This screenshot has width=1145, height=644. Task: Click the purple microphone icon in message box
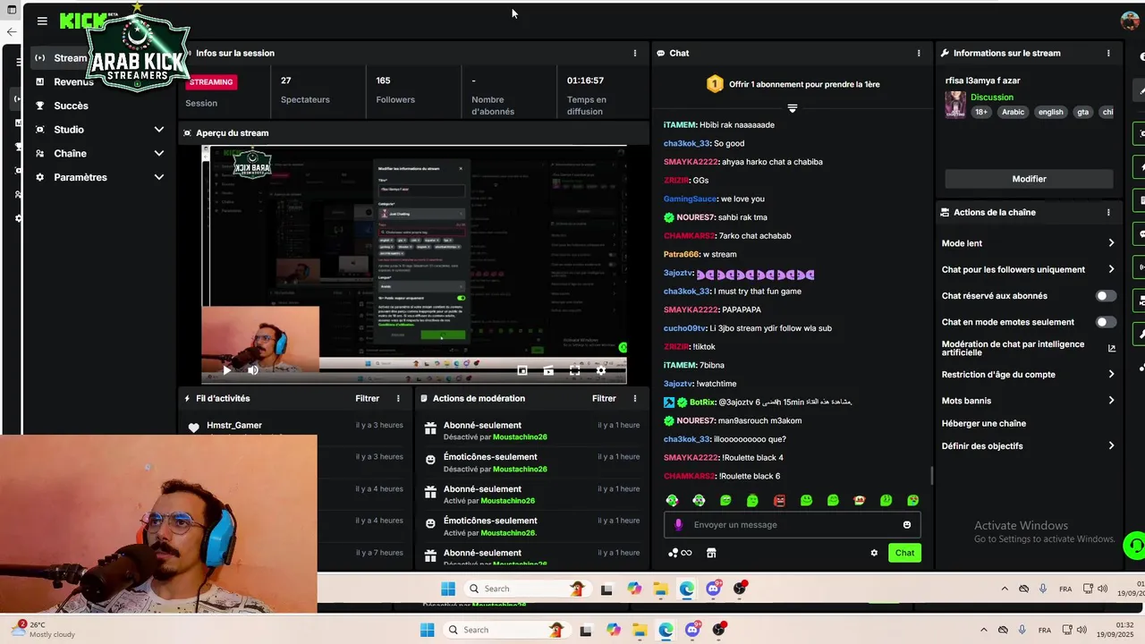point(678,525)
